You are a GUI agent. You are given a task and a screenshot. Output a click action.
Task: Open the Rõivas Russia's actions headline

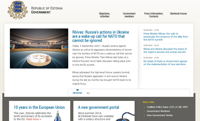click(x=101, y=36)
